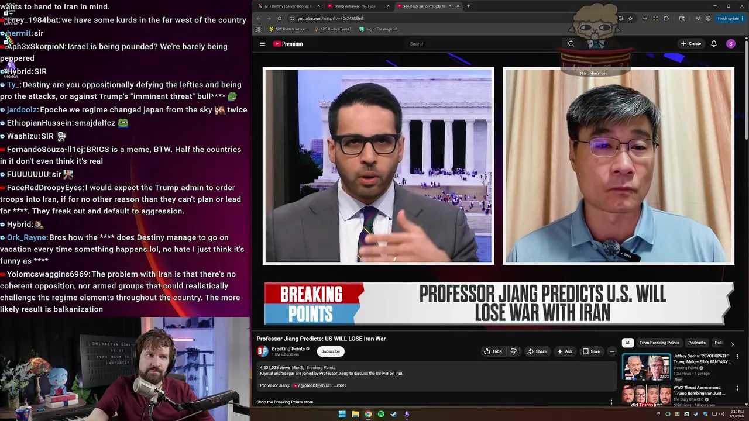Click the EthiopianHussein chat message
Viewport: 749px width, 421px height.
click(64, 123)
